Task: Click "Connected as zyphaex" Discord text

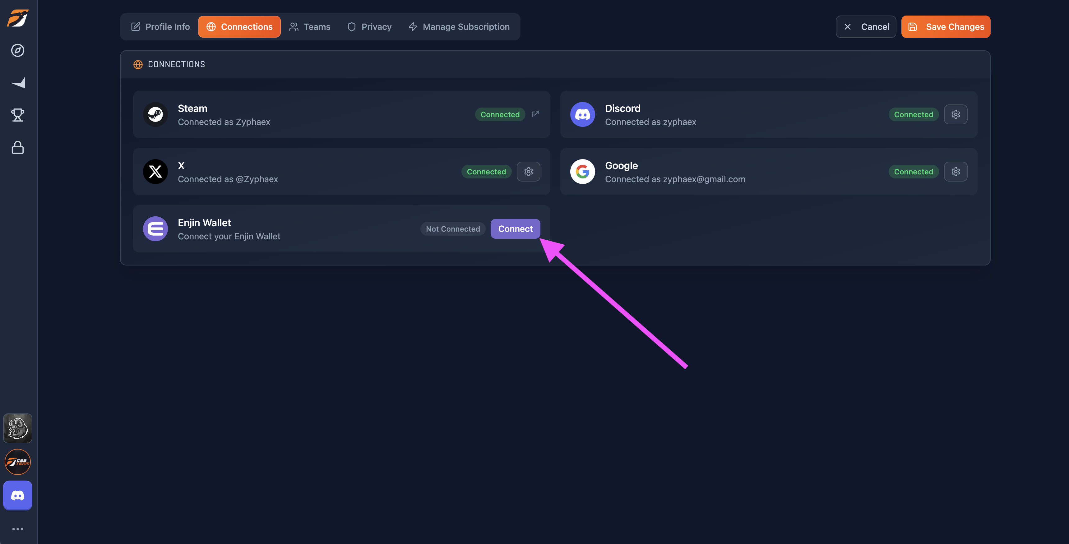Action: 651,122
